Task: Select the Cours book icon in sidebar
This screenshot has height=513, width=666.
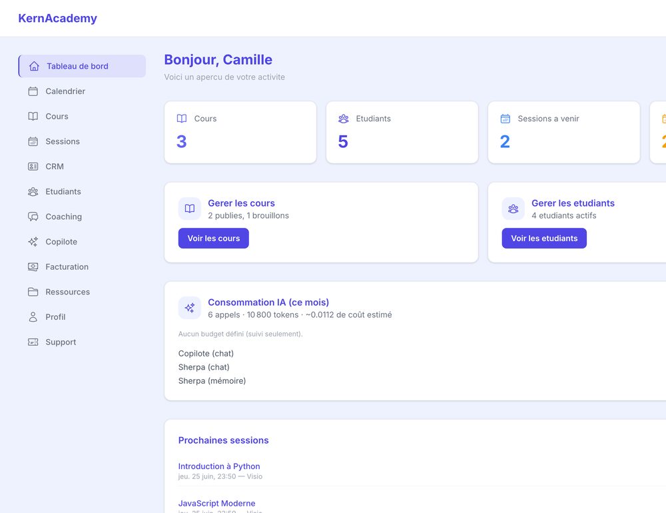Action: click(x=33, y=117)
